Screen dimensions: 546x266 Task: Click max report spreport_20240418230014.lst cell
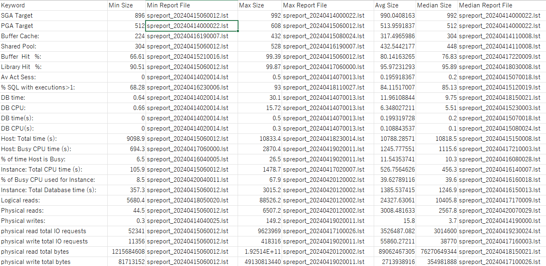(x=328, y=139)
